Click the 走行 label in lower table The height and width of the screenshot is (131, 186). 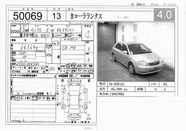[x=102, y=89]
